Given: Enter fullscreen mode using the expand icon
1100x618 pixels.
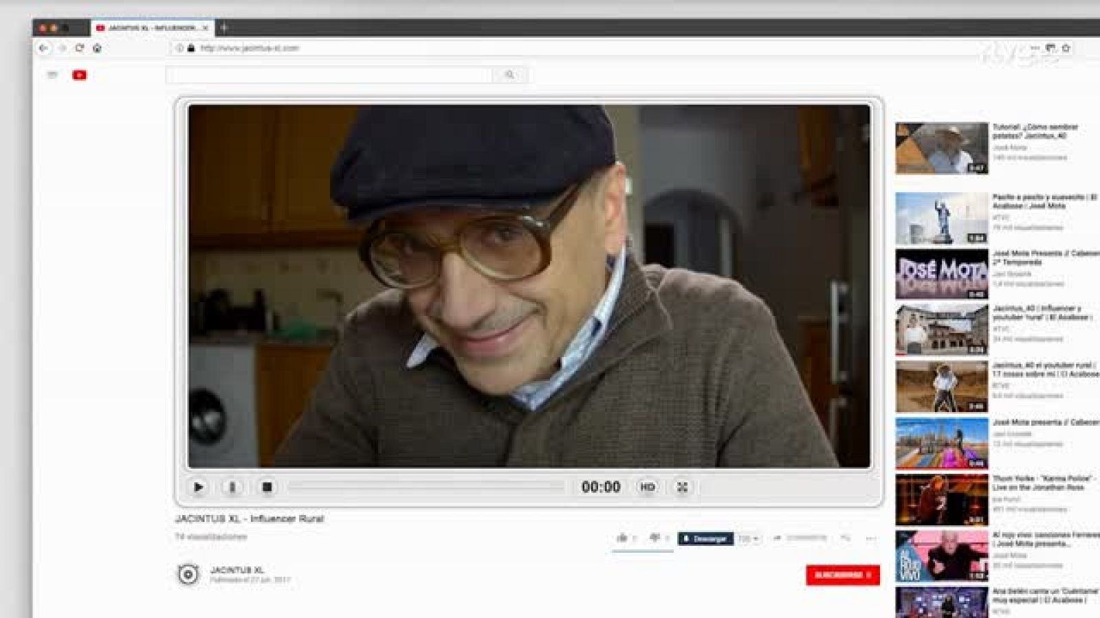Looking at the screenshot, I should pos(682,487).
